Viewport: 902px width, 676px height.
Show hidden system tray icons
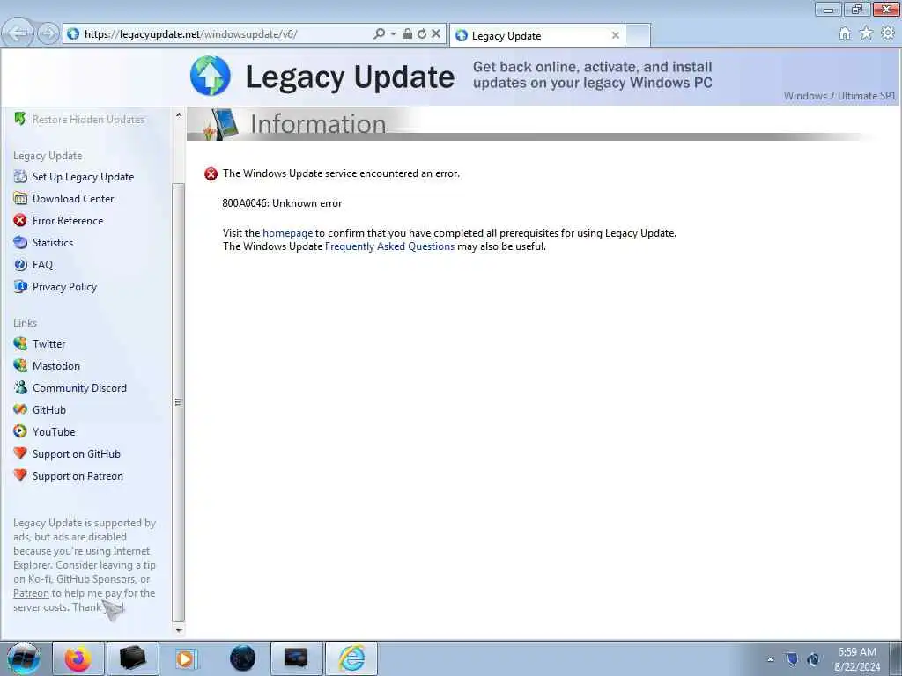[770, 659]
